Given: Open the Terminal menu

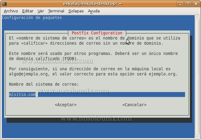Looking at the screenshot, I should click(56, 11).
